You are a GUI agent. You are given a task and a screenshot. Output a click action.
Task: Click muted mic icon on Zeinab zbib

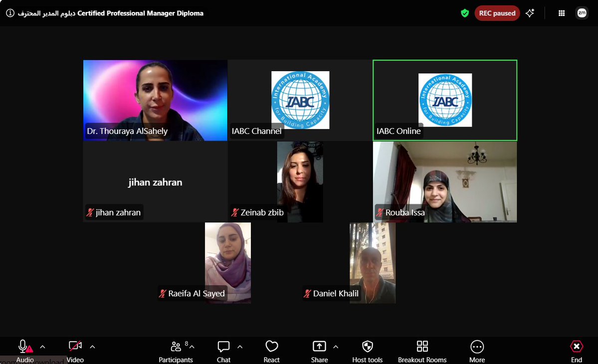(235, 213)
